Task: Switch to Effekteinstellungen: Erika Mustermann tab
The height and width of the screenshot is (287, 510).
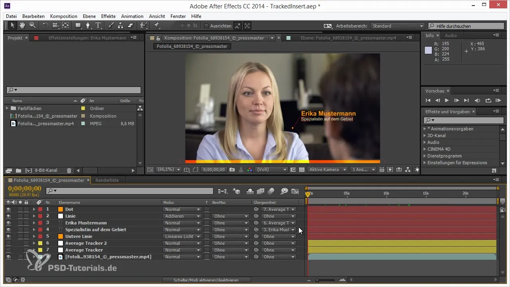Action: click(x=87, y=38)
